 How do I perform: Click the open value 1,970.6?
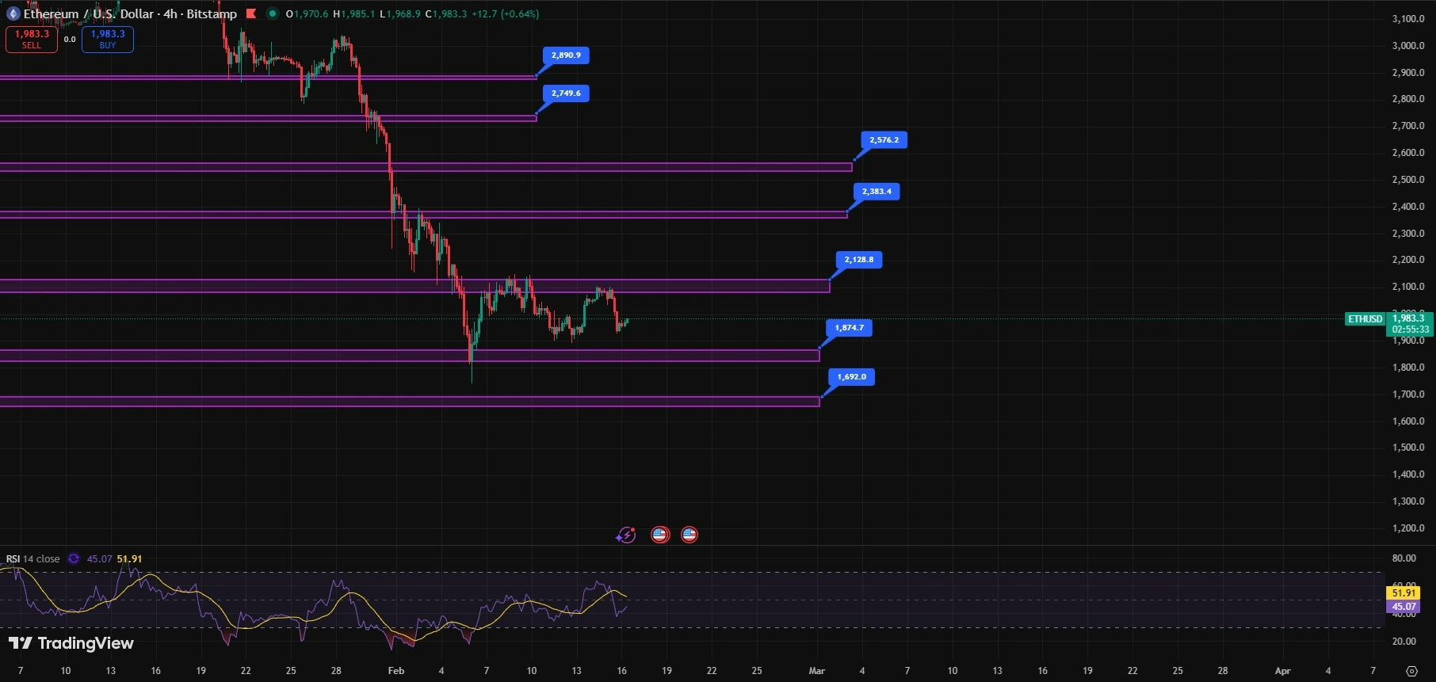coord(311,14)
